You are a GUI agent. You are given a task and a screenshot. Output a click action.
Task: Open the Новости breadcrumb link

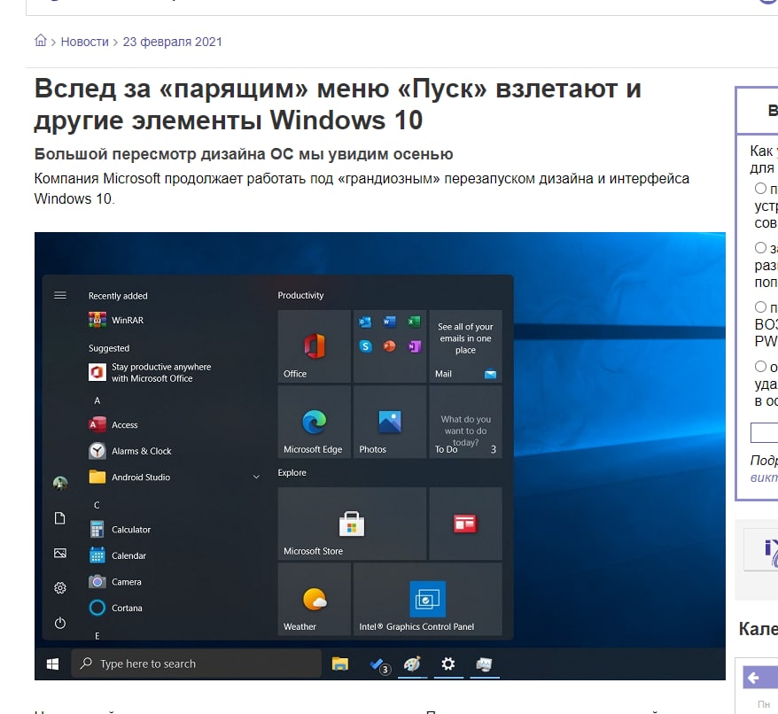click(x=84, y=42)
